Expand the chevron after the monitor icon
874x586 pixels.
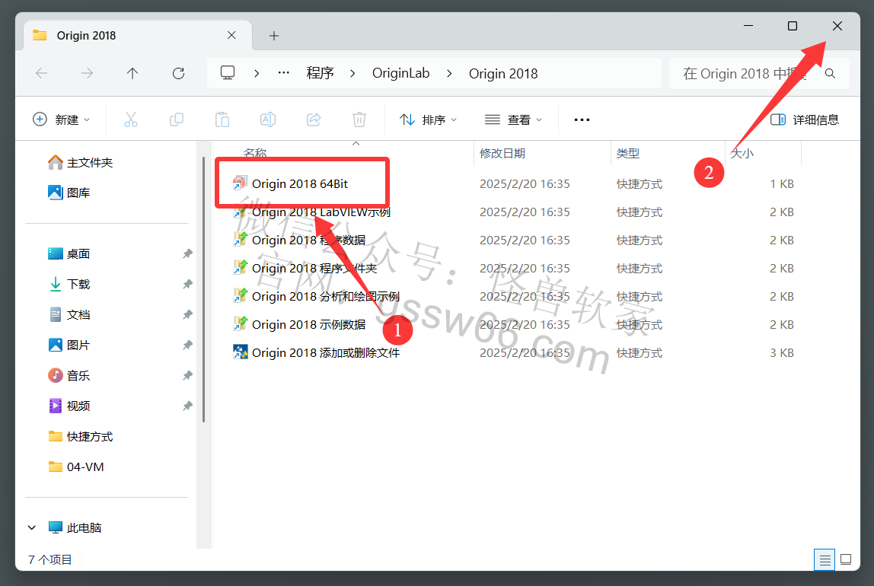tap(257, 74)
